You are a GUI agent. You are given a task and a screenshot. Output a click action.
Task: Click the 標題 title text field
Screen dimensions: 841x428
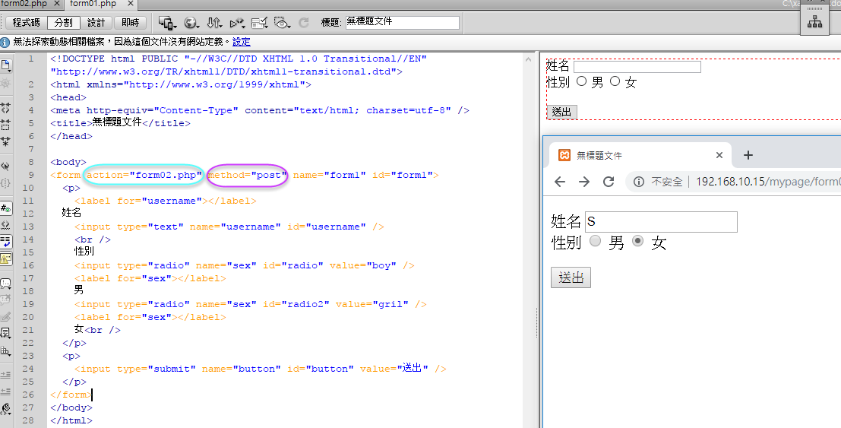(402, 23)
